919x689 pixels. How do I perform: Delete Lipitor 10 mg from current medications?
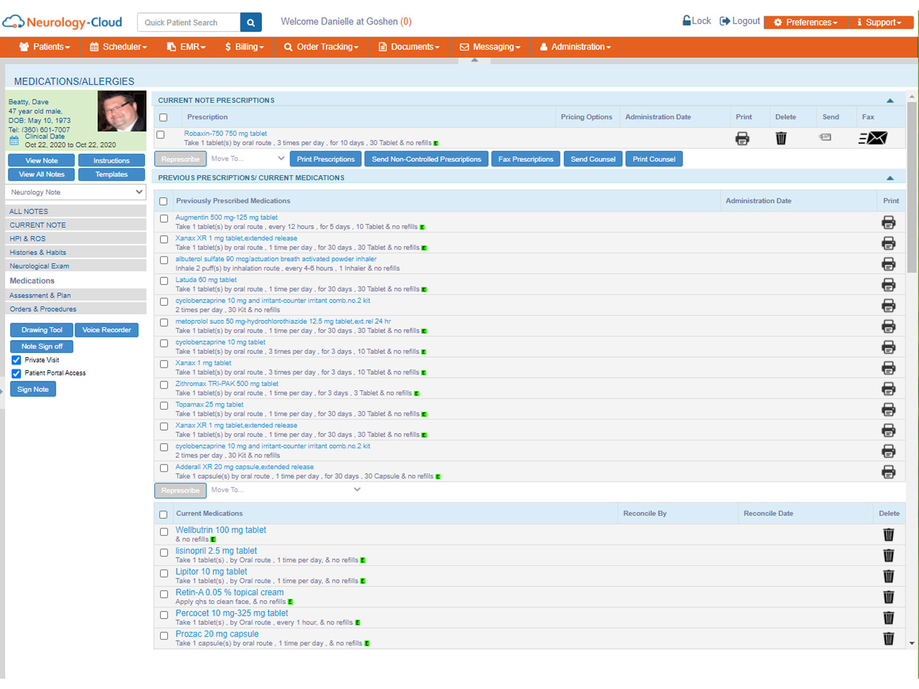(x=889, y=576)
